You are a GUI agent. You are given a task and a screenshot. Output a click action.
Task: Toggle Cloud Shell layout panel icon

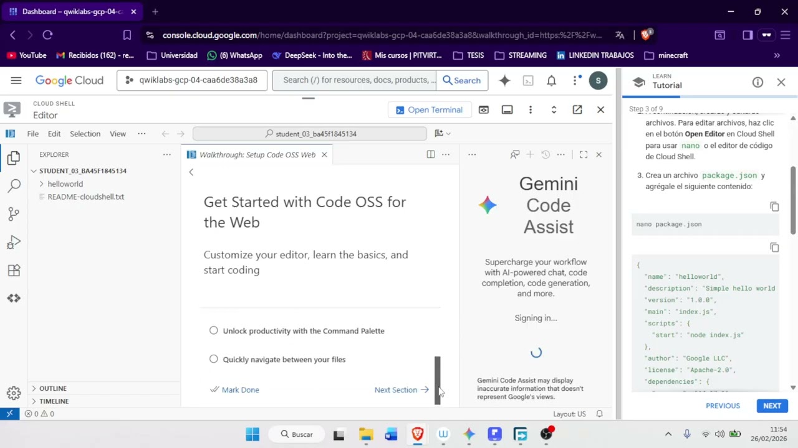507,110
